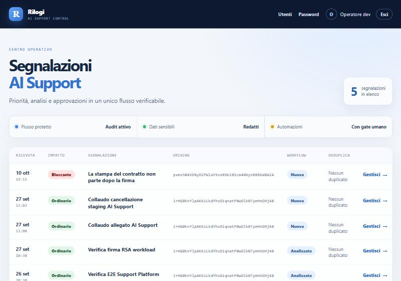Click the Redatti status text
The image size is (401, 281).
[251, 127]
